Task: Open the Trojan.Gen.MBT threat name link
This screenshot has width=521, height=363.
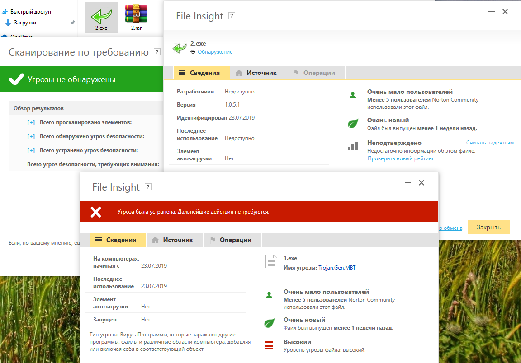Action: (x=337, y=268)
